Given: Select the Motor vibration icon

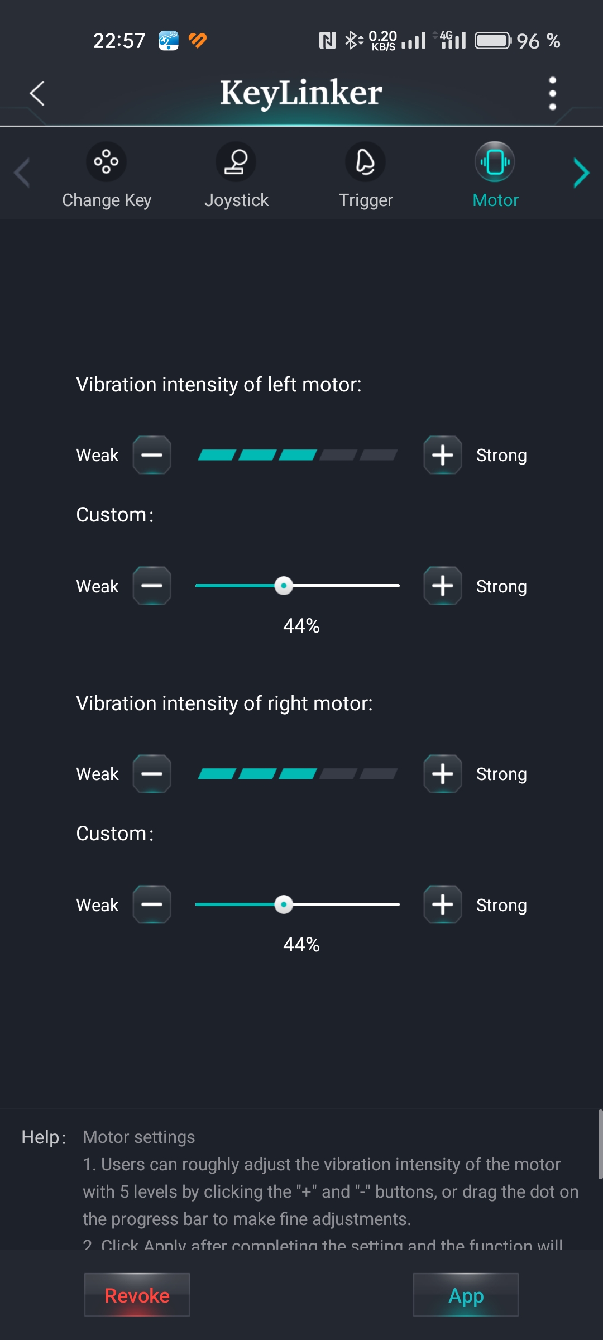Looking at the screenshot, I should click(495, 162).
